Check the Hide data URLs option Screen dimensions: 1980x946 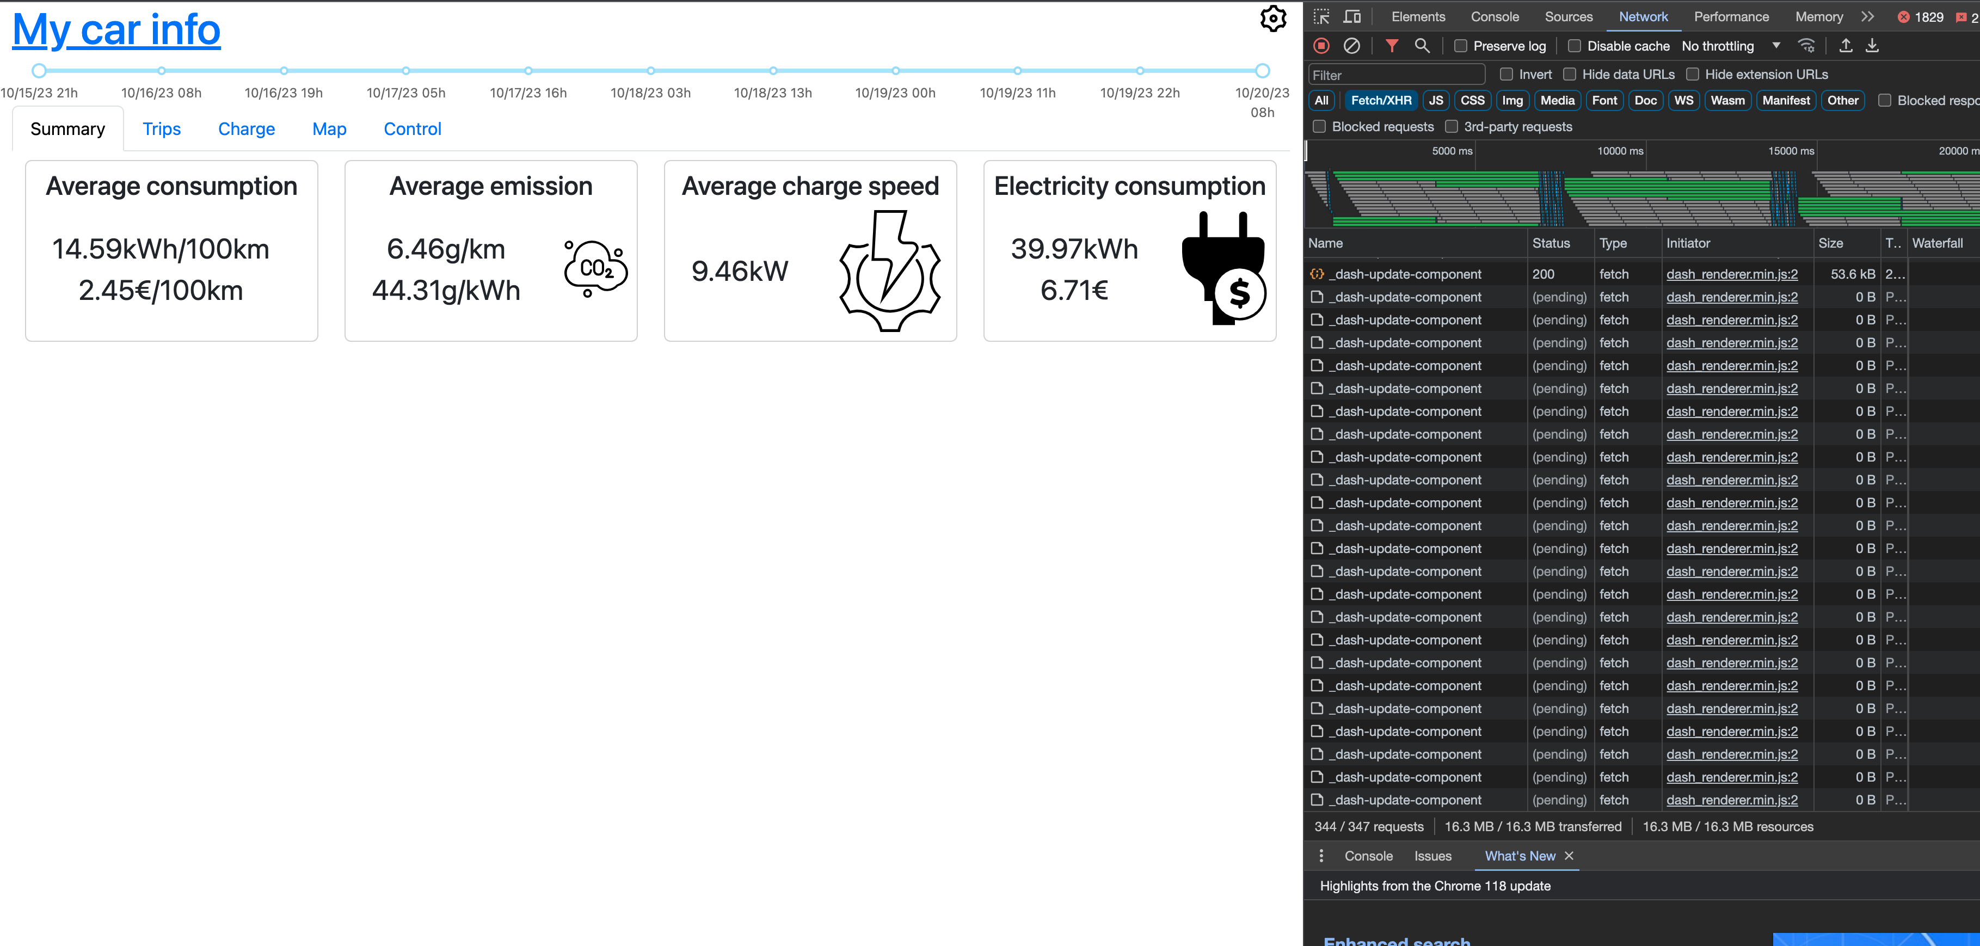coord(1570,74)
